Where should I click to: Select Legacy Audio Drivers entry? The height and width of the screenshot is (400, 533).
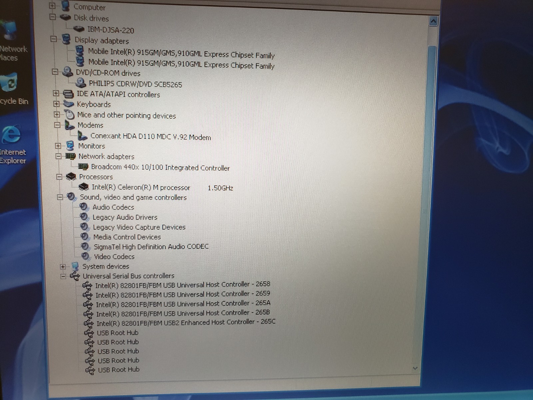[x=125, y=217]
